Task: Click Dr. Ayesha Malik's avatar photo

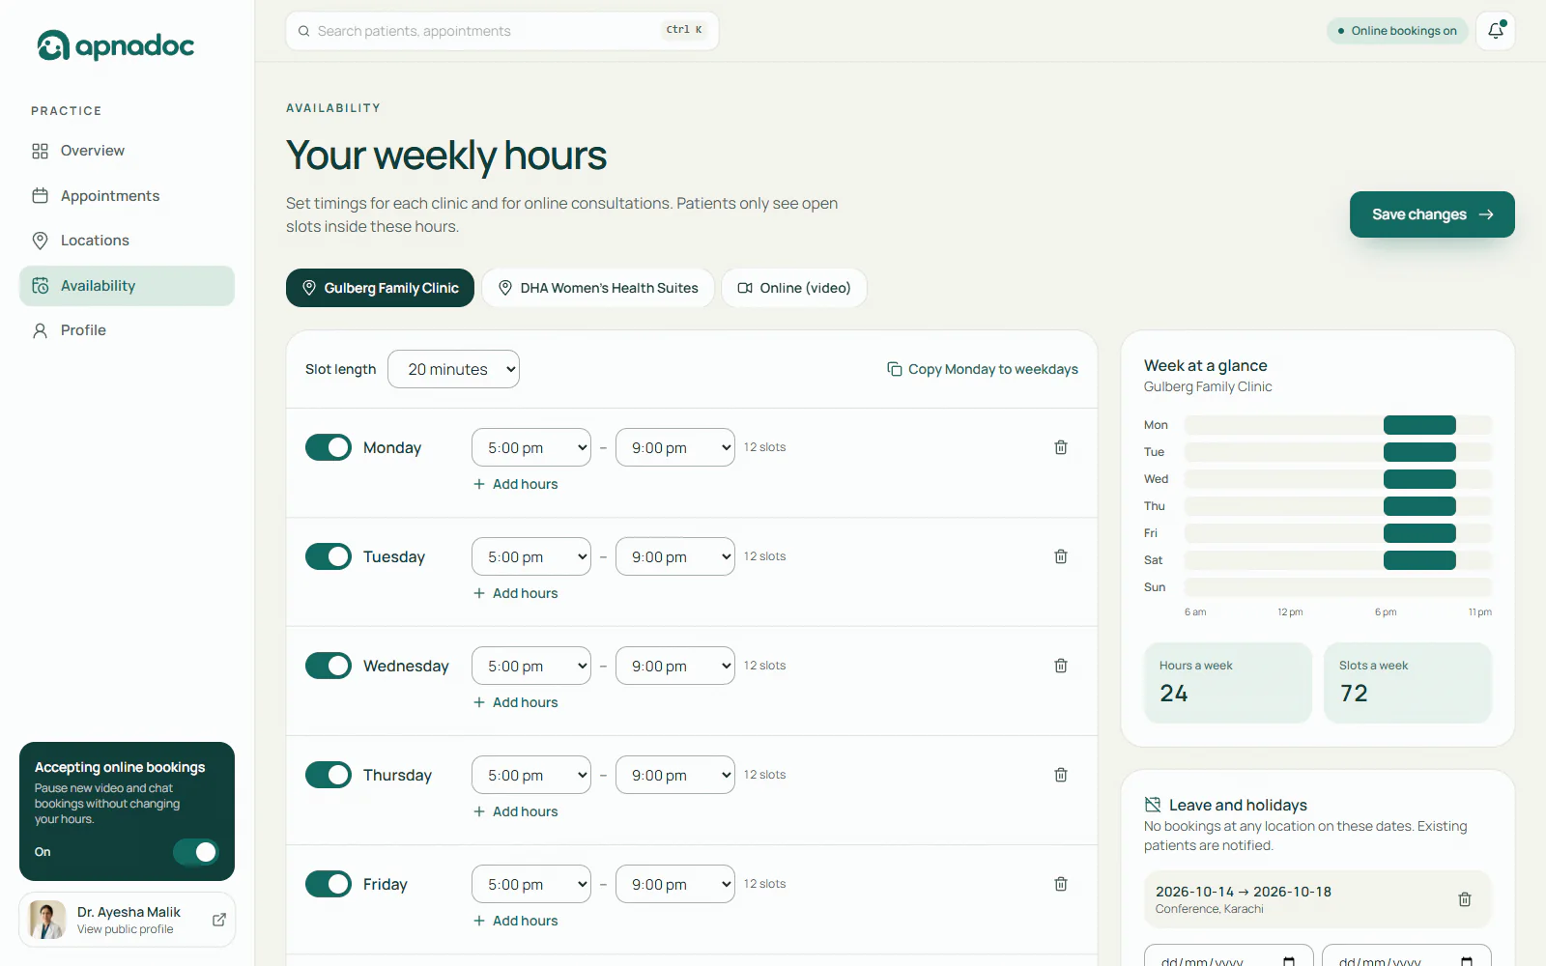Action: [x=47, y=920]
